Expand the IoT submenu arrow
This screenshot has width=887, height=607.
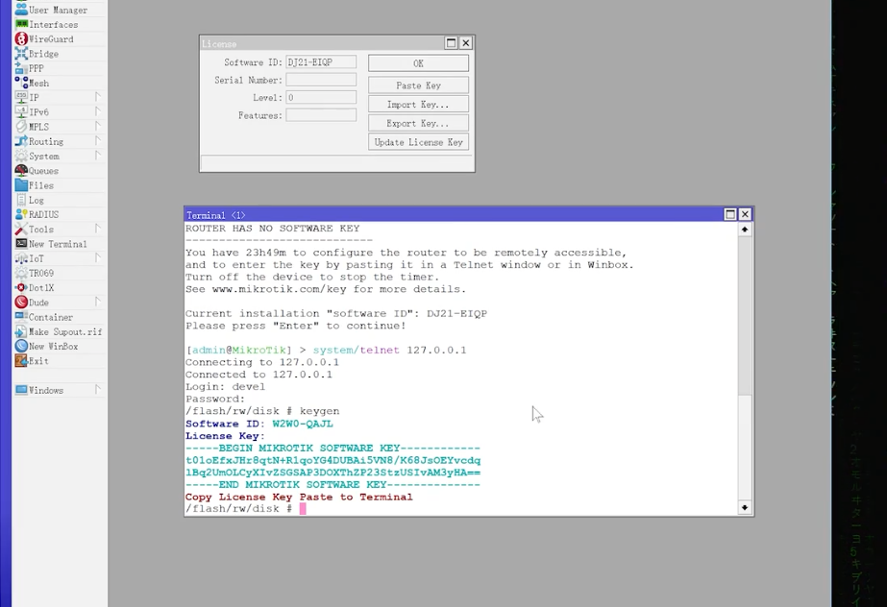pos(98,258)
